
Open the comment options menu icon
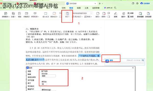click(143, 60)
